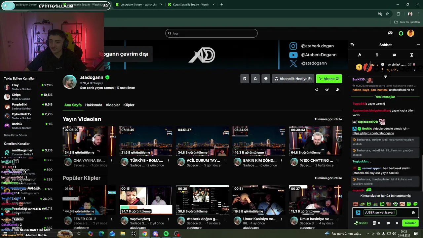This screenshot has width=423, height=238.
Task: Switch to the Klipler tab
Action: [129, 105]
